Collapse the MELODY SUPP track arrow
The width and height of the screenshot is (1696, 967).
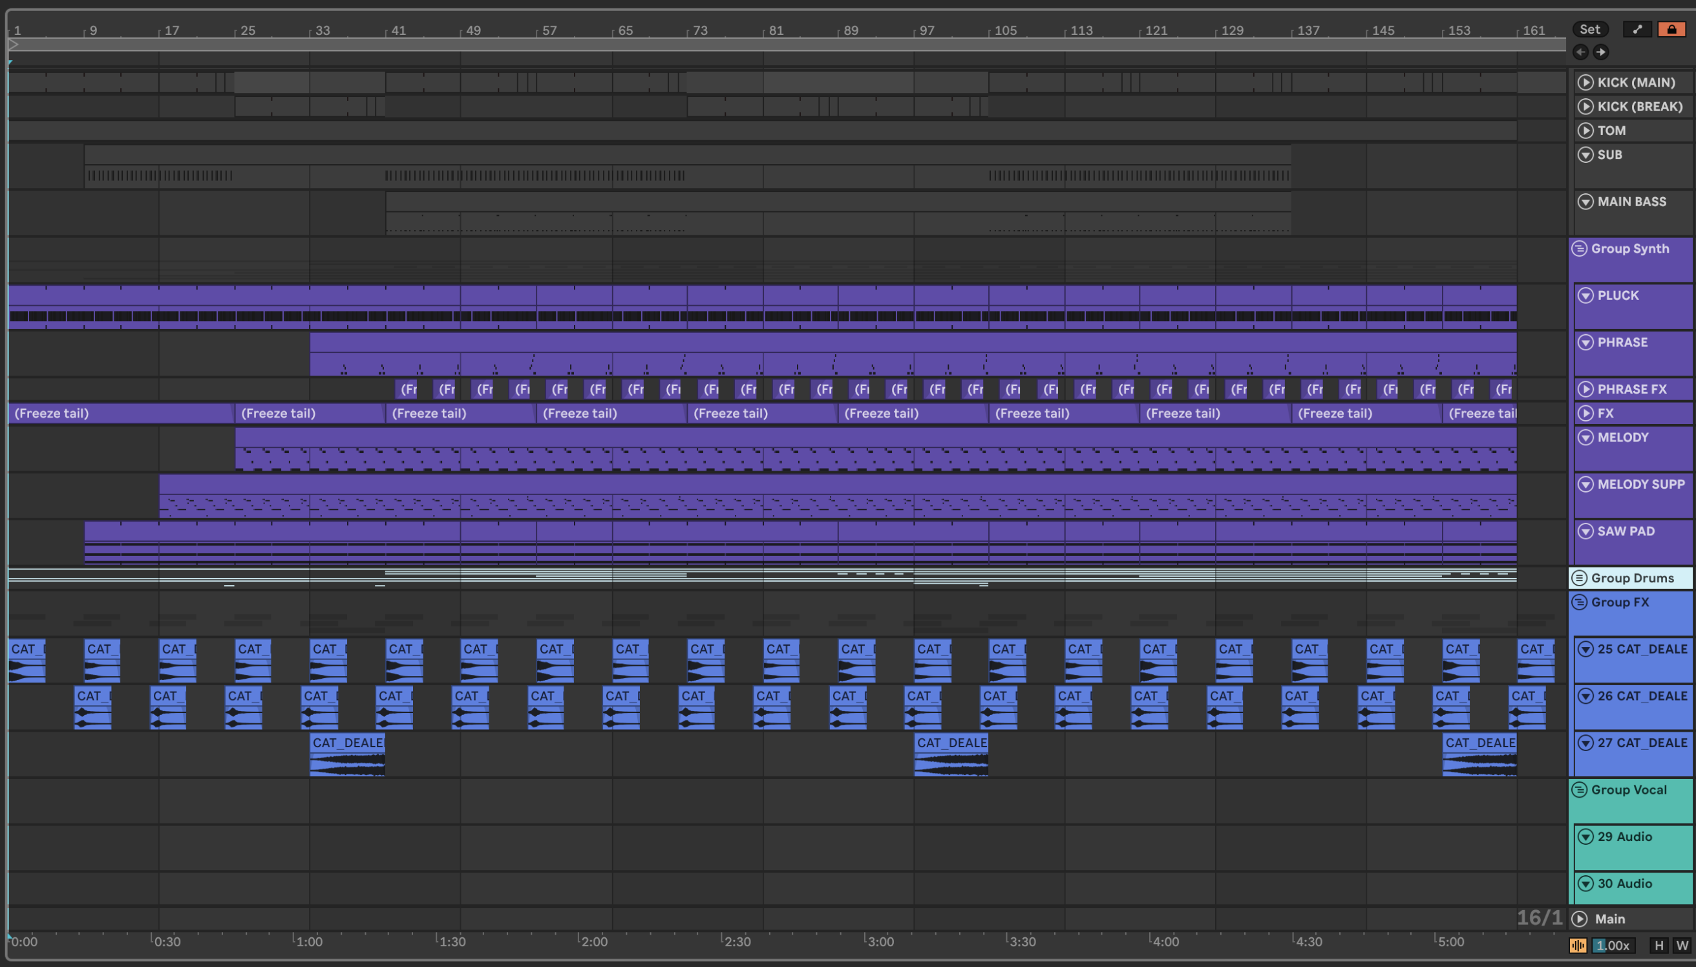coord(1585,484)
